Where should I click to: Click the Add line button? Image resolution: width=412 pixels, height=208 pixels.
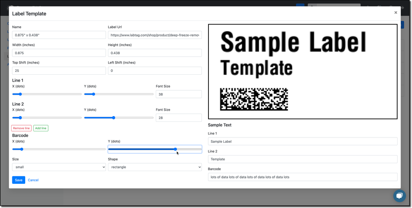pos(41,128)
